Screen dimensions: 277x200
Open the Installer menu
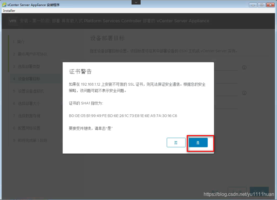coord(9,11)
